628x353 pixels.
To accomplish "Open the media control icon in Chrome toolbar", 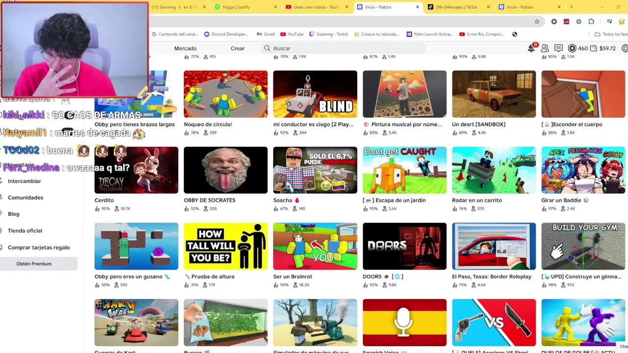I will click(x=609, y=21).
